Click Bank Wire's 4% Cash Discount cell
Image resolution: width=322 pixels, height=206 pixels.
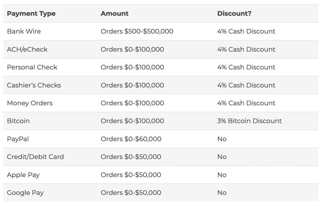pos(246,31)
